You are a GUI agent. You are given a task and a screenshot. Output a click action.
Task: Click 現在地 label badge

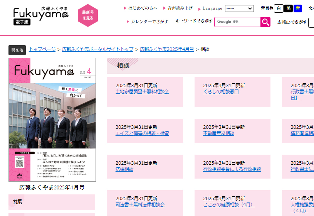click(17, 50)
